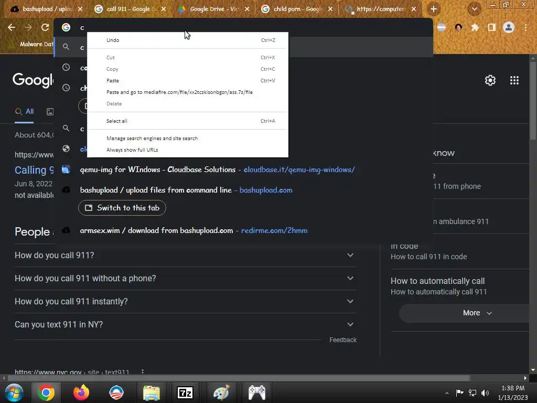Choose Undo from the context menu
The width and height of the screenshot is (537, 403).
tap(188, 40)
